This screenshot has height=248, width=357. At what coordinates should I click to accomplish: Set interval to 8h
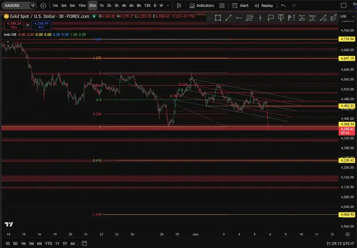click(139, 6)
